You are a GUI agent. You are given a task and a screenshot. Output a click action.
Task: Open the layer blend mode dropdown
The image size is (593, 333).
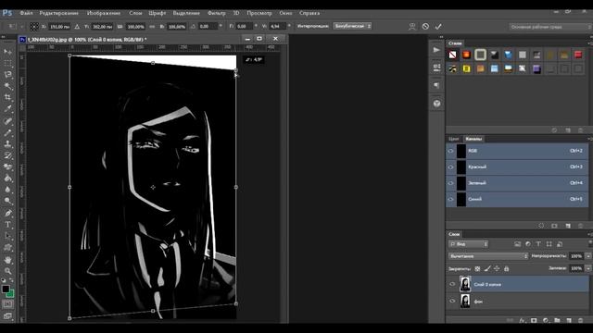pos(488,256)
